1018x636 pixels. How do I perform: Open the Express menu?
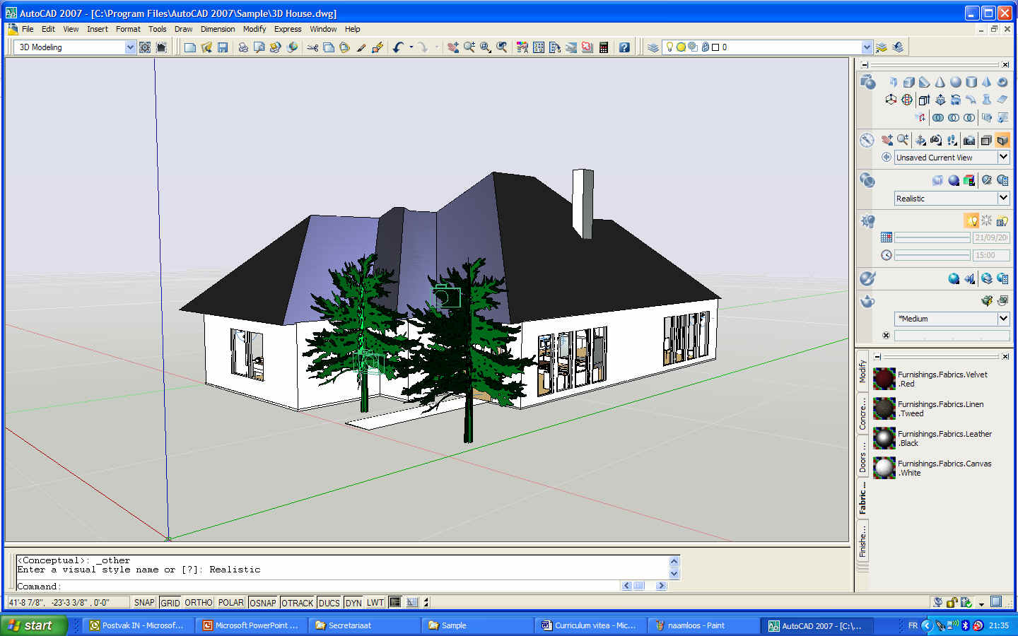tap(288, 29)
